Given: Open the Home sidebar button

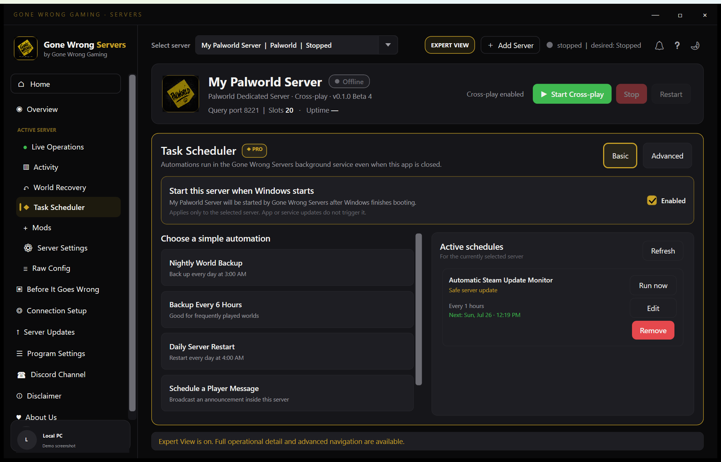Looking at the screenshot, I should 66,84.
